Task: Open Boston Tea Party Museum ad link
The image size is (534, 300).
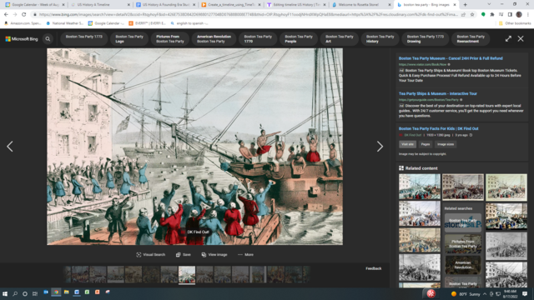Action: (451, 58)
